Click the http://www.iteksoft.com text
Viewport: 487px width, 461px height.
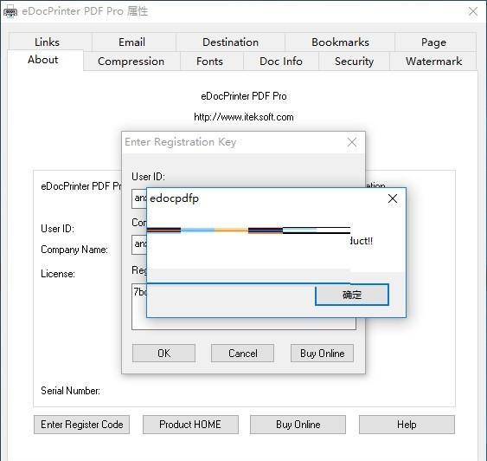244,117
